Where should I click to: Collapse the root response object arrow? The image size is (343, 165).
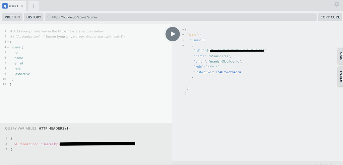point(183,29)
